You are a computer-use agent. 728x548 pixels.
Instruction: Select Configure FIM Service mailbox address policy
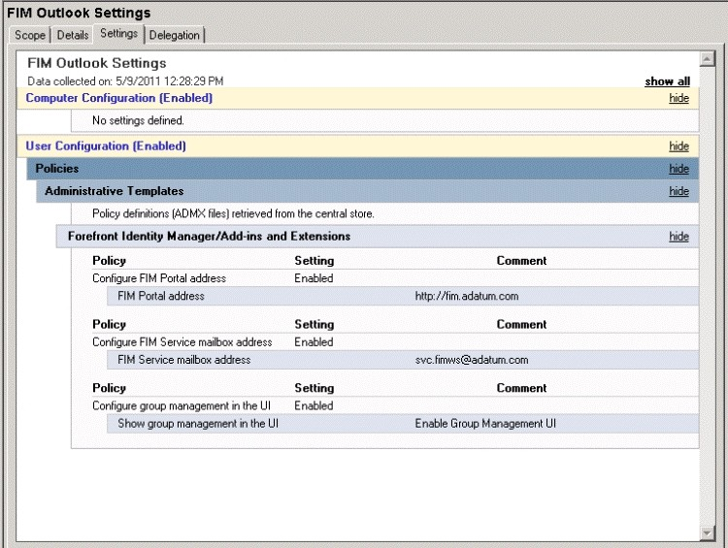(182, 342)
